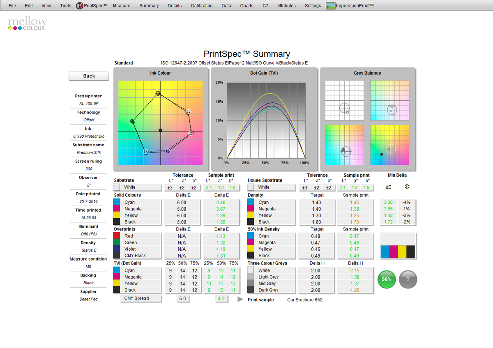493x348 pixels.
Task: Go to the Measure menu item
Action: coord(122,6)
